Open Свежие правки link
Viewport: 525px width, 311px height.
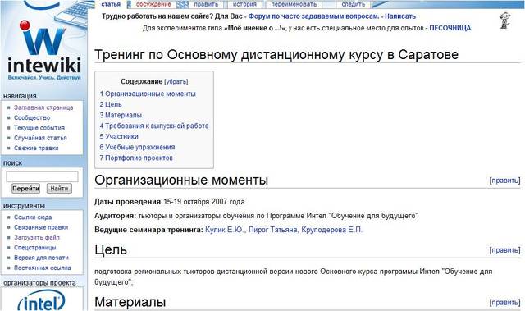pos(36,148)
